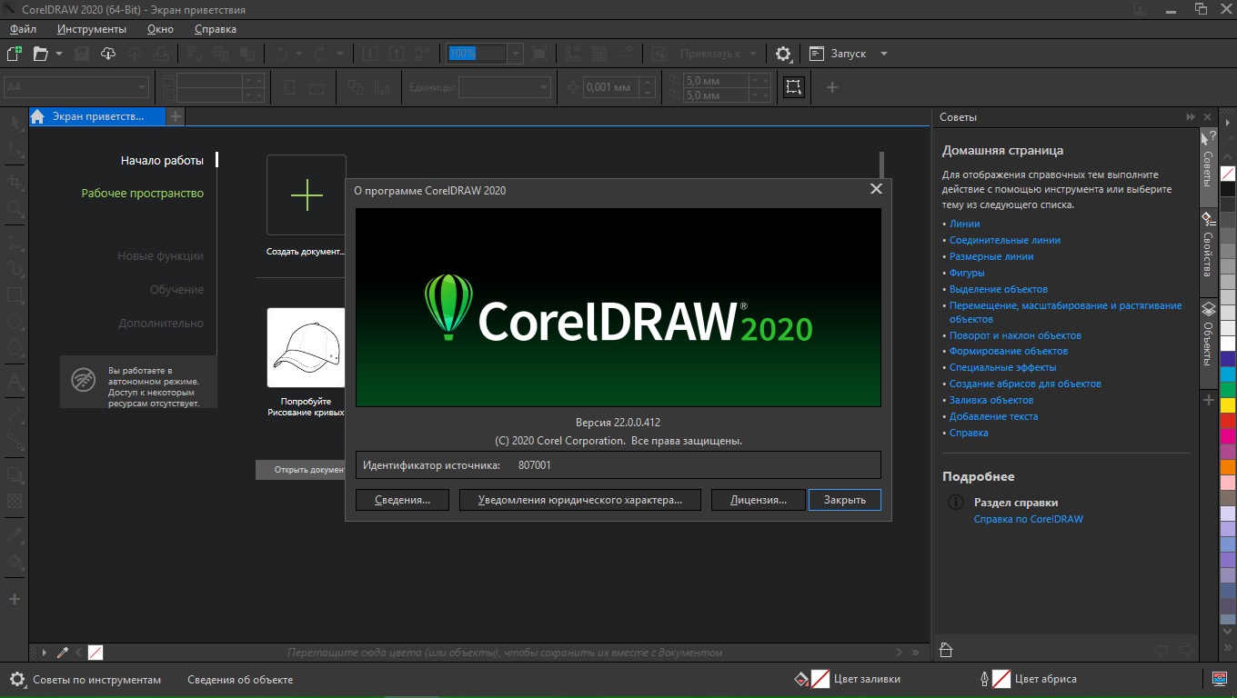1237x698 pixels.
Task: Click the eyedropper icon in document palette
Action: click(x=63, y=652)
